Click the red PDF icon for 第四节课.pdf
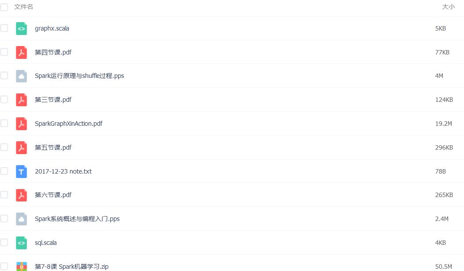The image size is (464, 271). (x=21, y=52)
